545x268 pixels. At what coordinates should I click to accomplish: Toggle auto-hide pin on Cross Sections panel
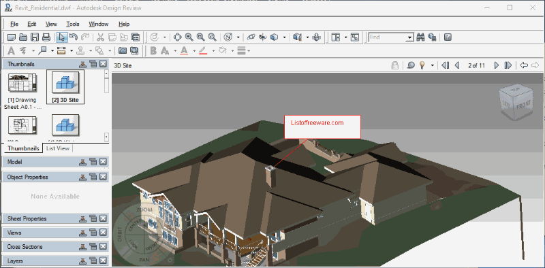(82, 247)
